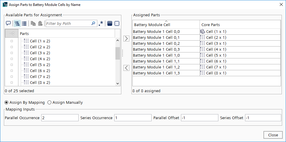The image size is (286, 142).
Task: Click the left arrow to unassign parts
Action: pyautogui.click(x=126, y=68)
